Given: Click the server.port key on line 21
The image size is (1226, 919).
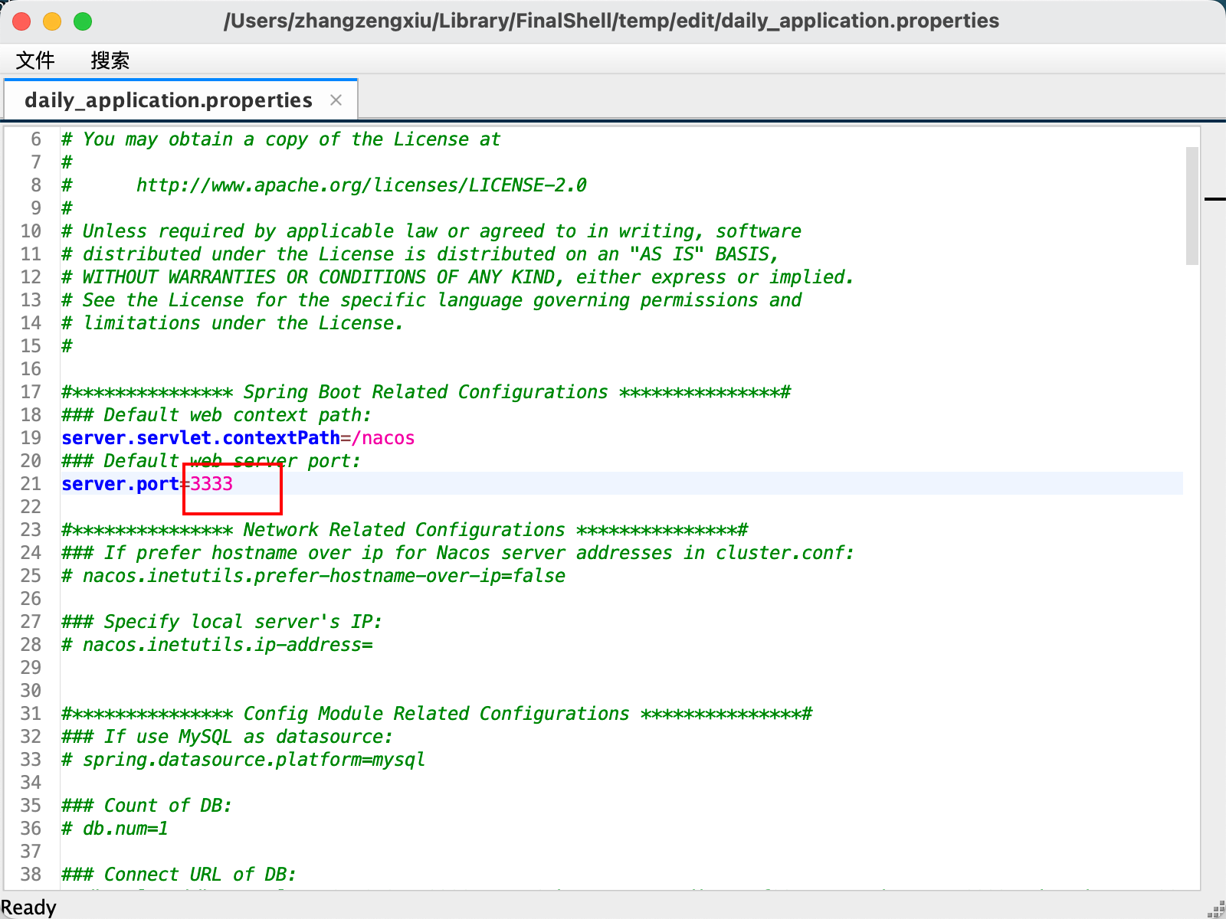Looking at the screenshot, I should point(120,484).
